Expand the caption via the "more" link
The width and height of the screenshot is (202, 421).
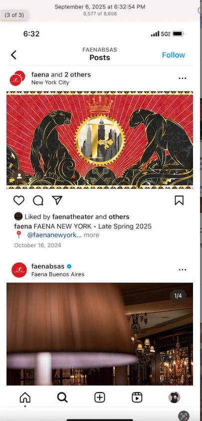click(91, 235)
